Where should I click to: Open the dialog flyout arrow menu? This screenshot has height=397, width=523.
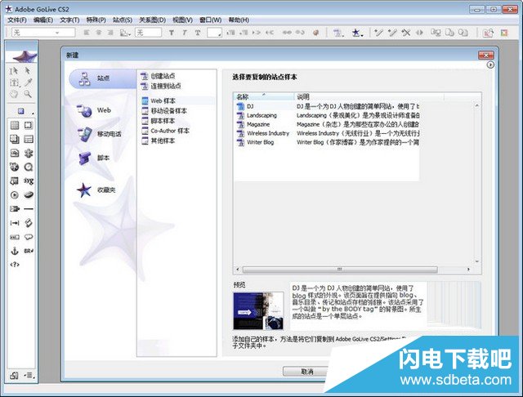(x=490, y=65)
